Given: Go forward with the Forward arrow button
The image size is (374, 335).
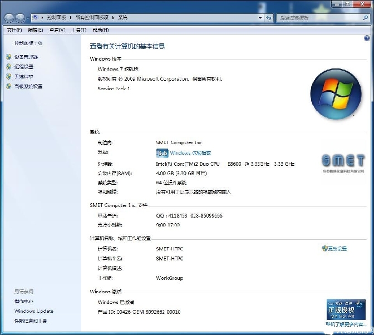Looking at the screenshot, I should click(20, 18).
